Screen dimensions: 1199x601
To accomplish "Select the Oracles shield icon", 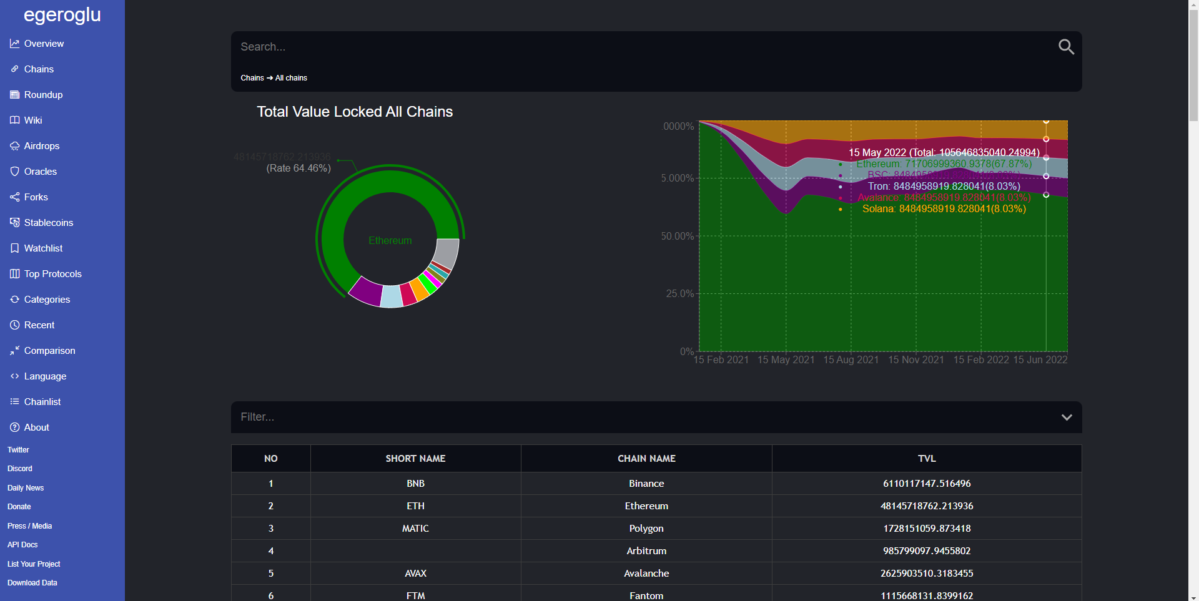I will (x=14, y=171).
